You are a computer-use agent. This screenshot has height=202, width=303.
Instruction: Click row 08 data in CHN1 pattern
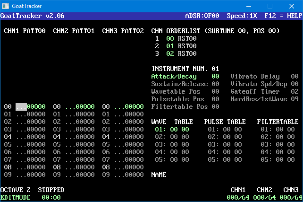(x=31, y=167)
